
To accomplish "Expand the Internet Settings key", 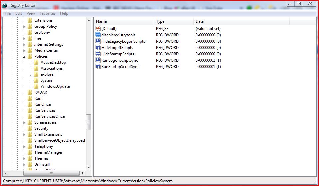I will coord(24,45).
